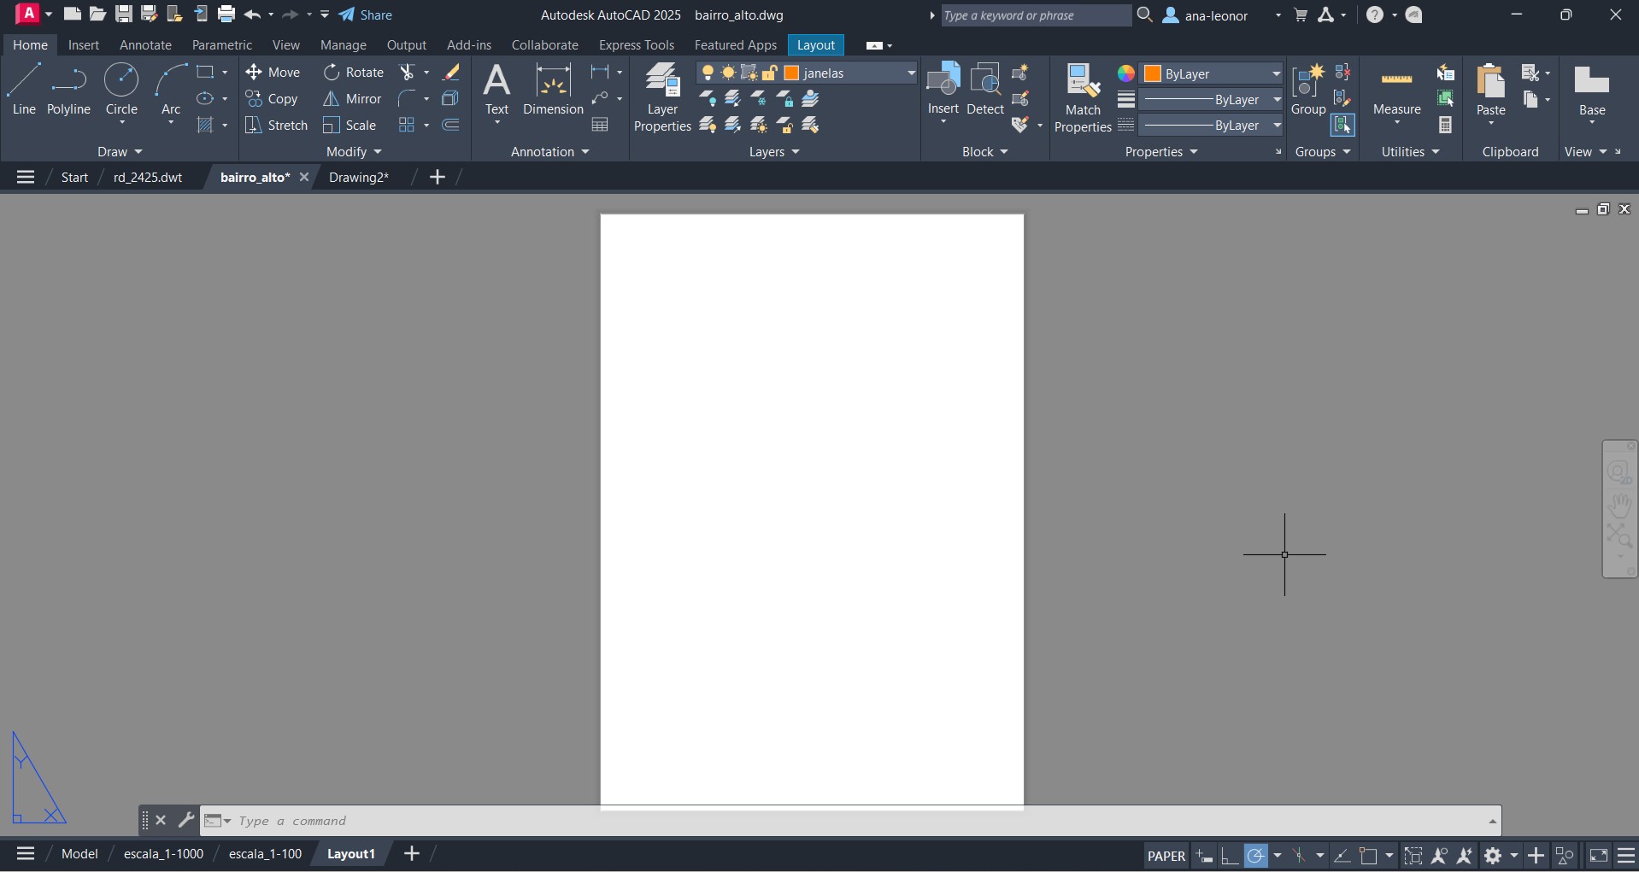Open the lineweight ByLayer dropdown

click(1276, 100)
